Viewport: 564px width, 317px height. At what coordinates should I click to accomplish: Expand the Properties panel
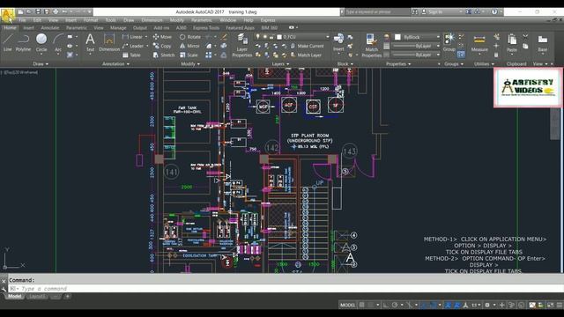click(397, 63)
